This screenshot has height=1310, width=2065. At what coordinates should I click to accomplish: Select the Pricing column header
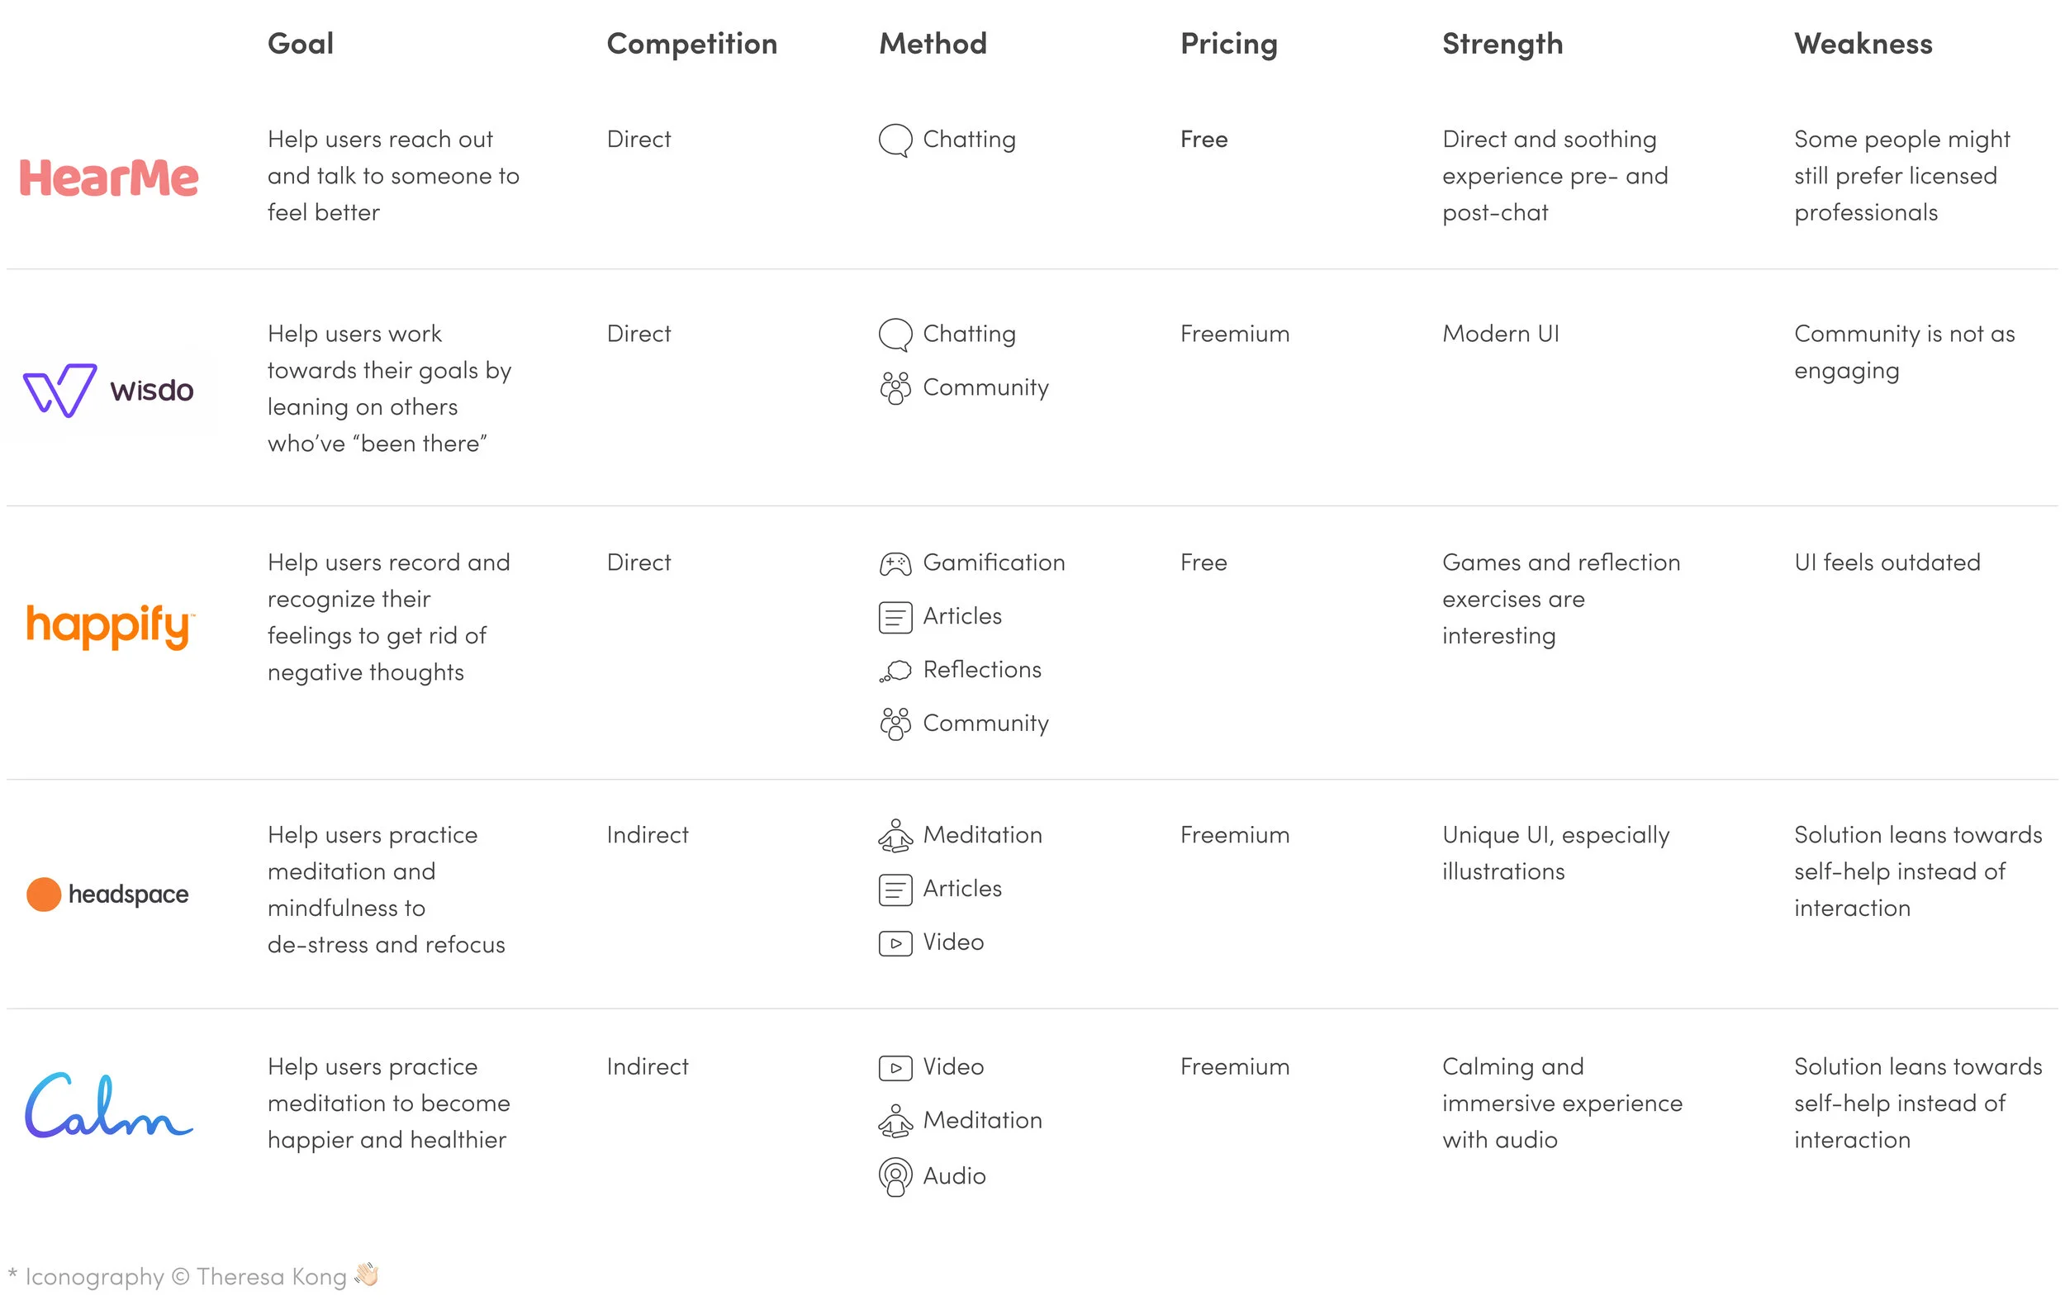1229,45
